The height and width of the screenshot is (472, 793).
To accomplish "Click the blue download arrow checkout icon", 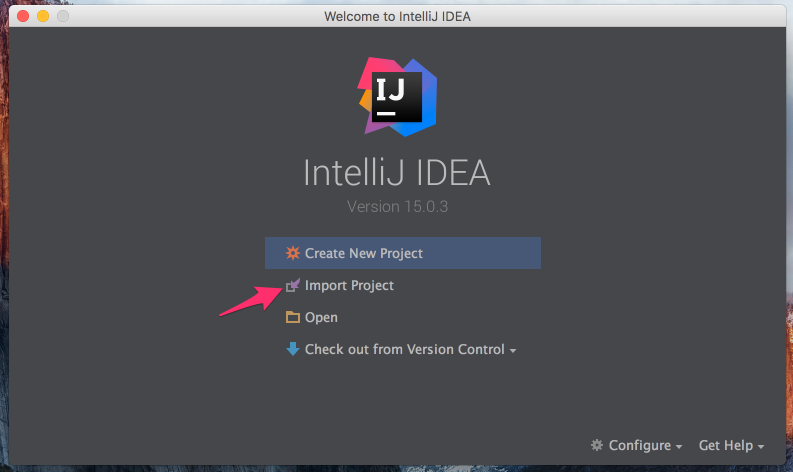I will 292,349.
